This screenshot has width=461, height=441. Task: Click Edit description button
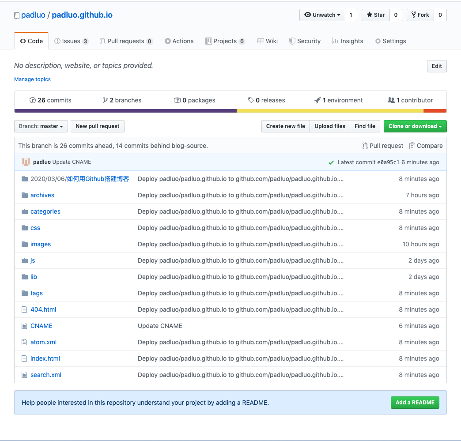437,66
